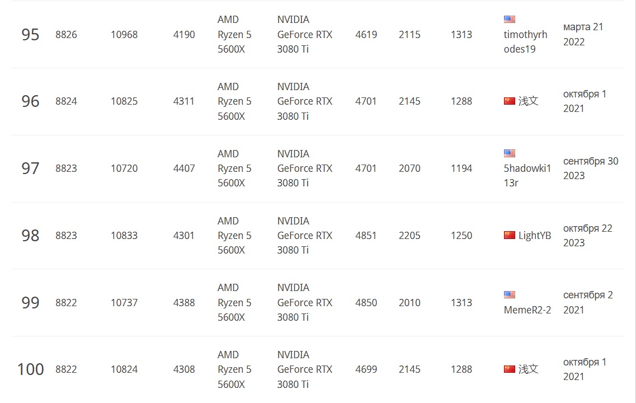
Task: Open NVIDIA GeForce RTX 3080 Ti in rank 100 row
Action: (304, 369)
